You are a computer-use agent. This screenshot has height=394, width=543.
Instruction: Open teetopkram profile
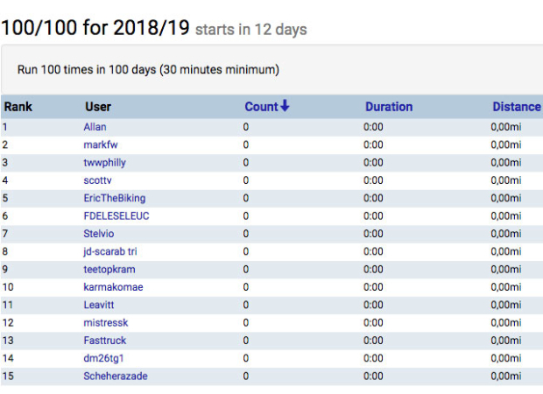(x=109, y=270)
